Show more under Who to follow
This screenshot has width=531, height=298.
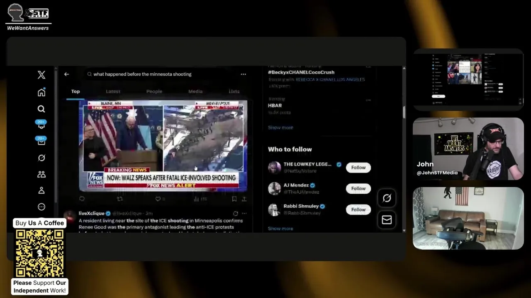(280, 228)
